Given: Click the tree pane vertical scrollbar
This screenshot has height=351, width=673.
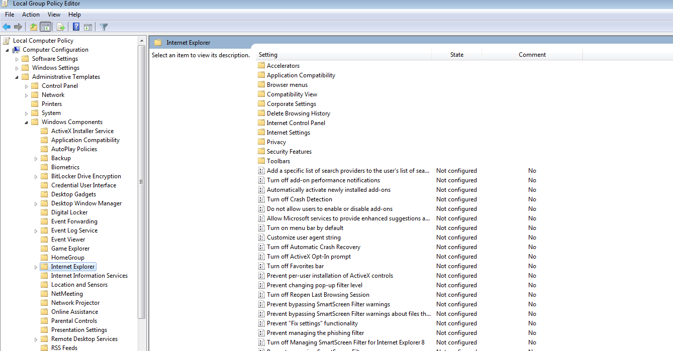Looking at the screenshot, I should [142, 181].
